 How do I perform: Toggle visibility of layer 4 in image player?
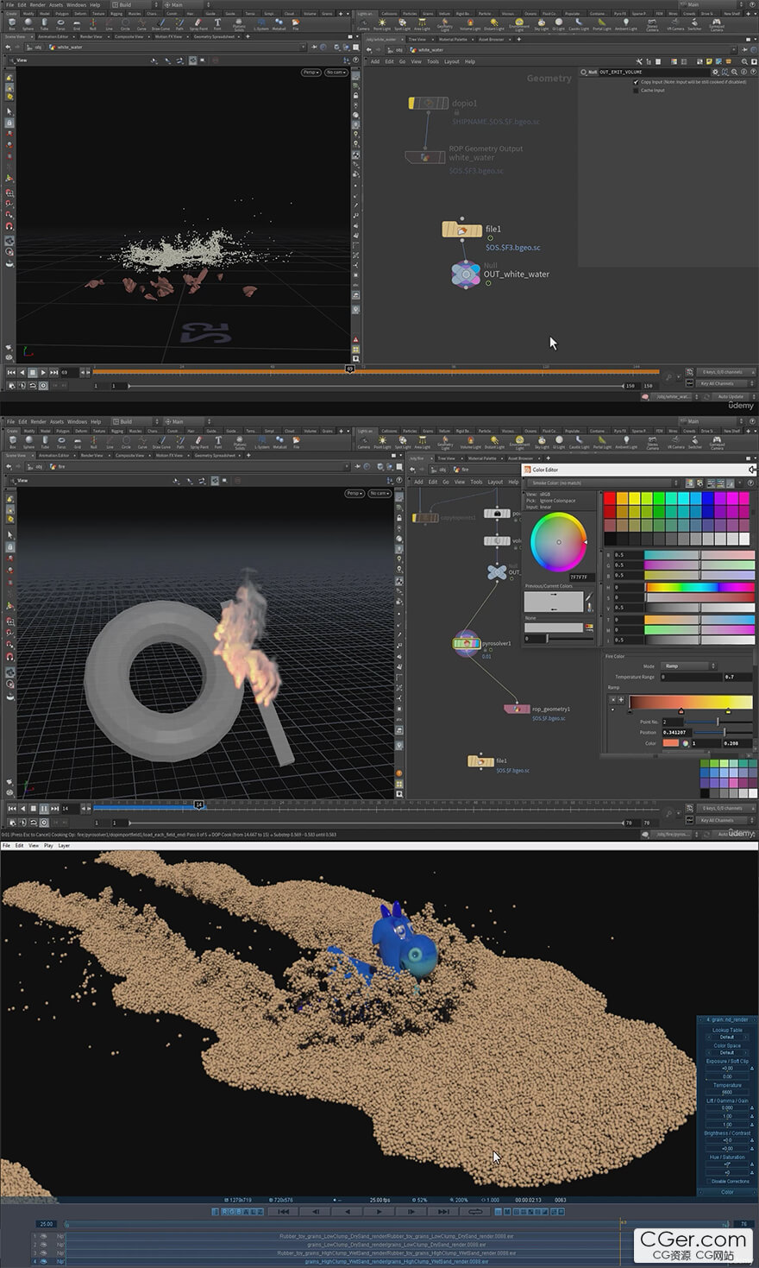coord(44,1262)
